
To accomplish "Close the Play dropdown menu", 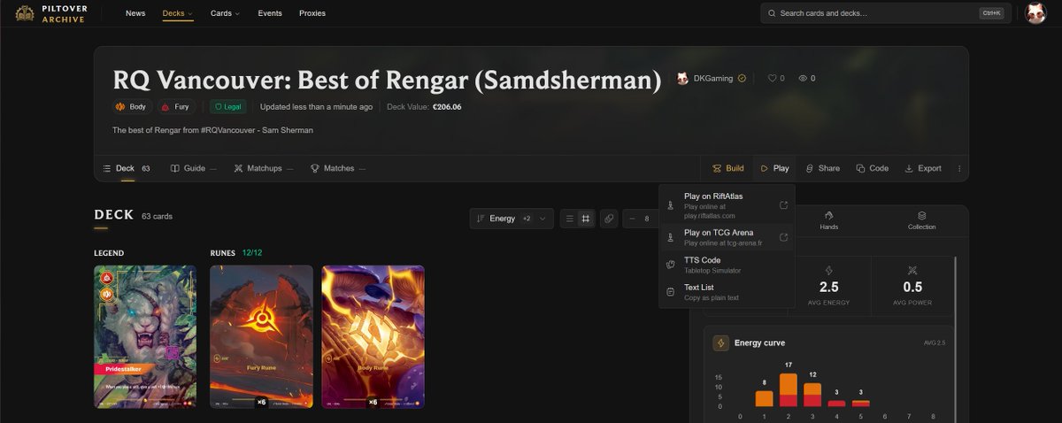I will [774, 168].
